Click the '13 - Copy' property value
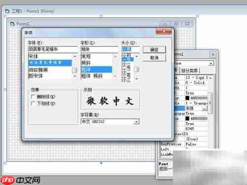This screenshot has width=247, height=185. click(x=197, y=77)
